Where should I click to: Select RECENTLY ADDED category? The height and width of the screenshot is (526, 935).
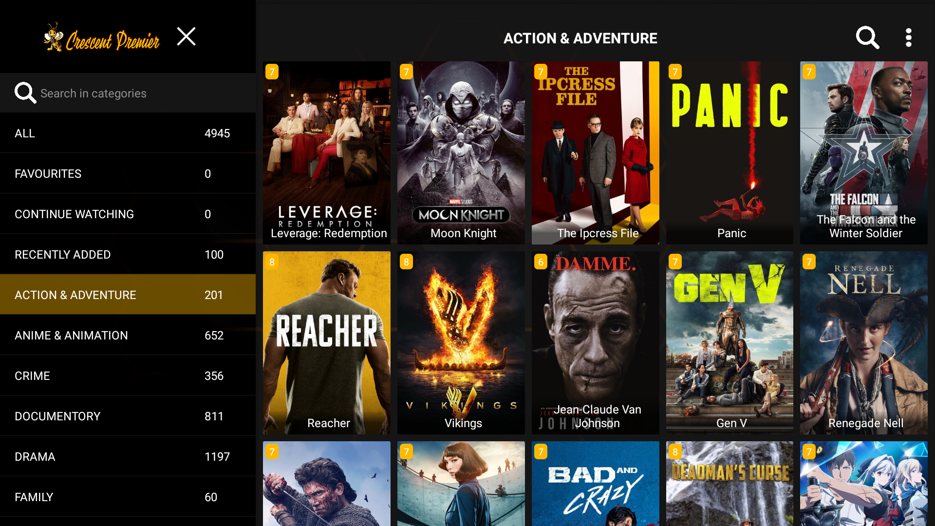pos(128,254)
